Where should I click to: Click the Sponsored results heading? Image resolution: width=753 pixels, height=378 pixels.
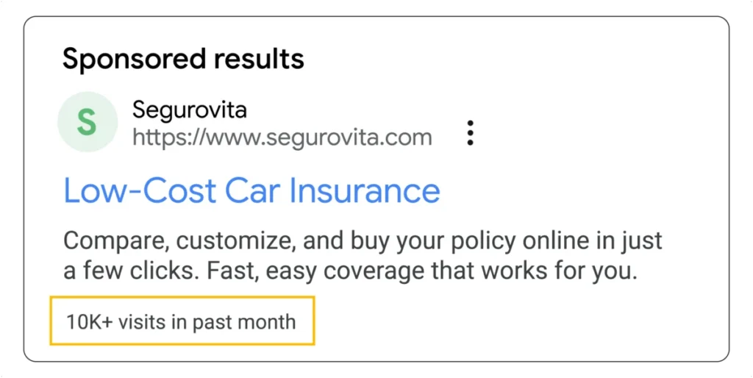[183, 59]
